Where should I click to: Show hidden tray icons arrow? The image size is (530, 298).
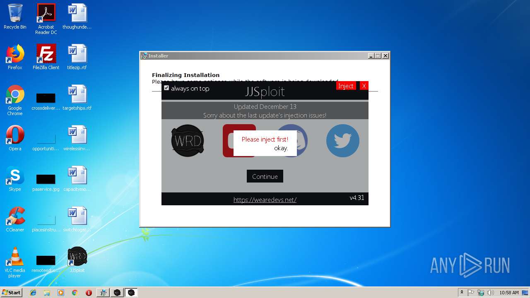click(462, 292)
